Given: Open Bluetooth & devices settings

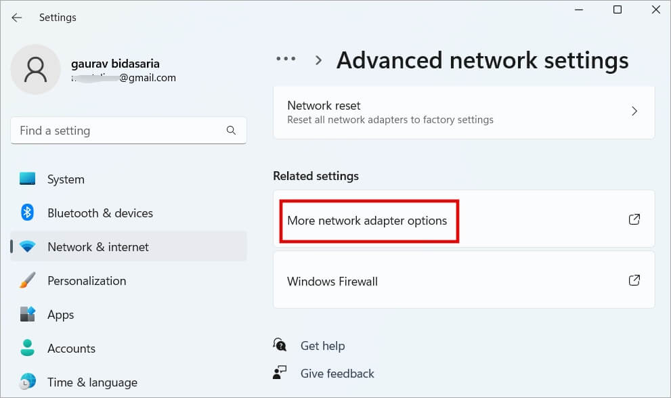Looking at the screenshot, I should click(x=129, y=213).
